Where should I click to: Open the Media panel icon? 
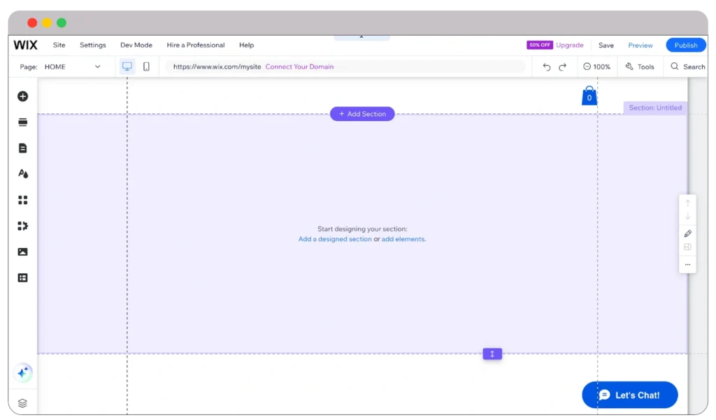point(22,252)
